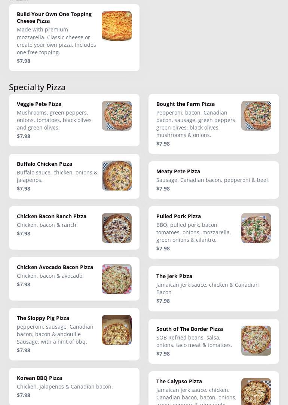The height and width of the screenshot is (405, 288).
Task: Open The Sloppy Pig Pizza photo
Action: [x=117, y=330]
